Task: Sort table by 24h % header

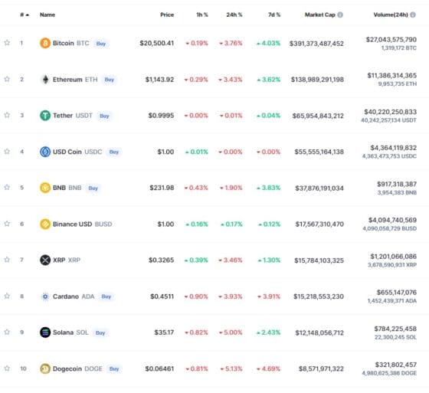Action: [234, 15]
